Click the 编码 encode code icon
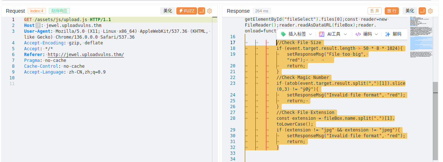Screen dimensions: 443x162 [x=358, y=34]
